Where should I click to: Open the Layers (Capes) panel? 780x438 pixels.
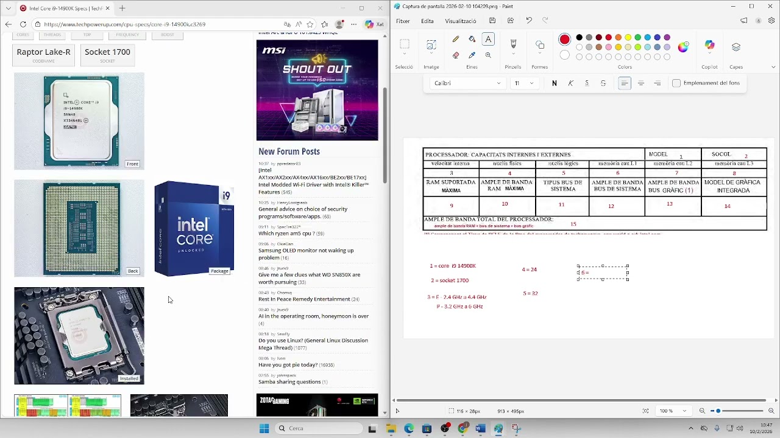click(736, 46)
